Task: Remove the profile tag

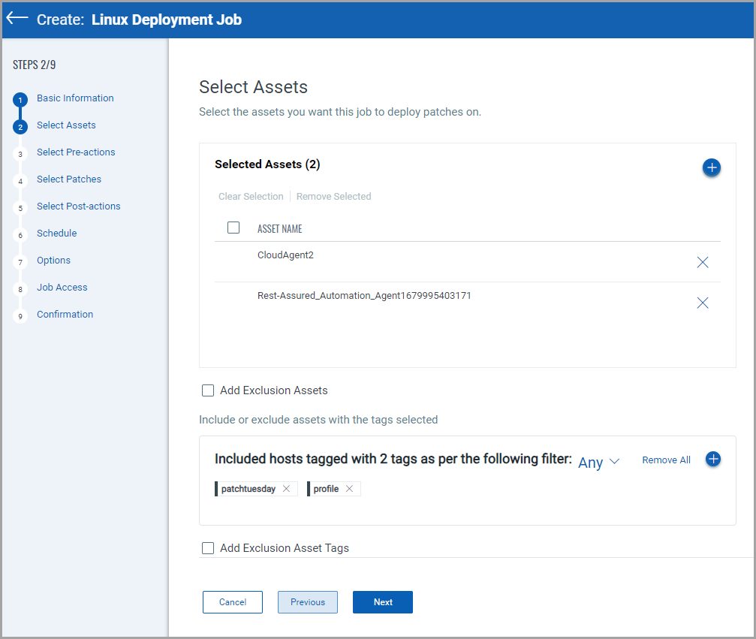Action: tap(350, 489)
